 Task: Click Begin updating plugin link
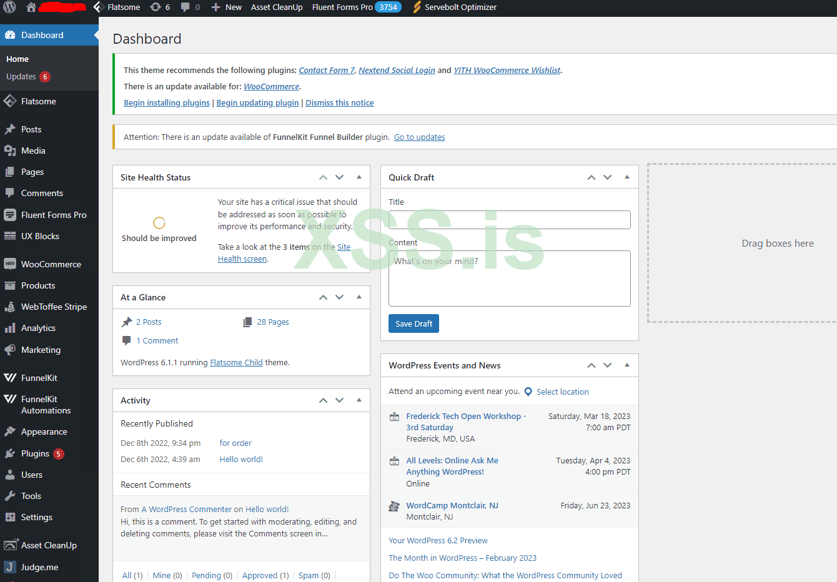click(257, 103)
